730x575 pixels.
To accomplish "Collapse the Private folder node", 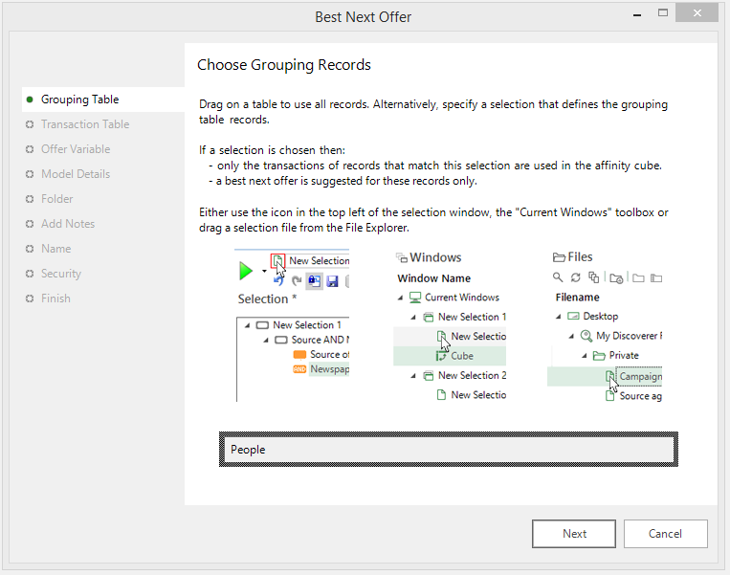I will [x=585, y=356].
